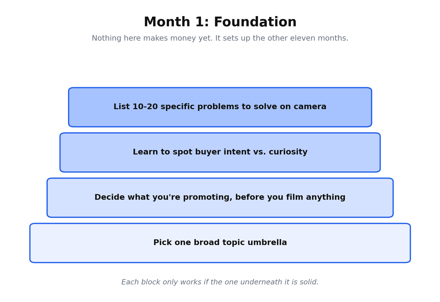Click the 'Month 1: Foundation' title
The width and height of the screenshot is (440, 302).
220,22
